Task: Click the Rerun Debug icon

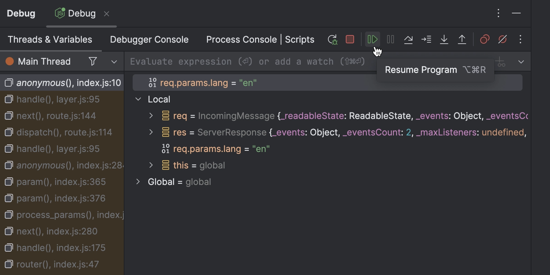Action: tap(332, 40)
